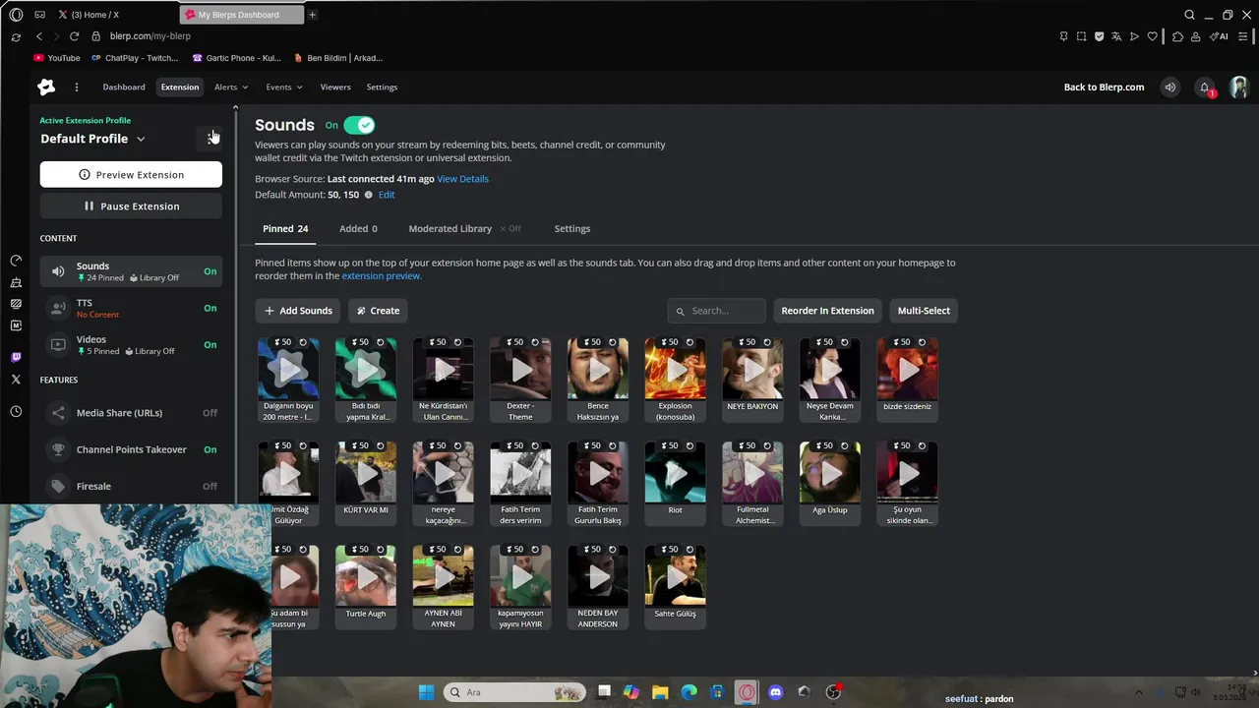Toggle Firesale Off status
The width and height of the screenshot is (1259, 708).
210,486
